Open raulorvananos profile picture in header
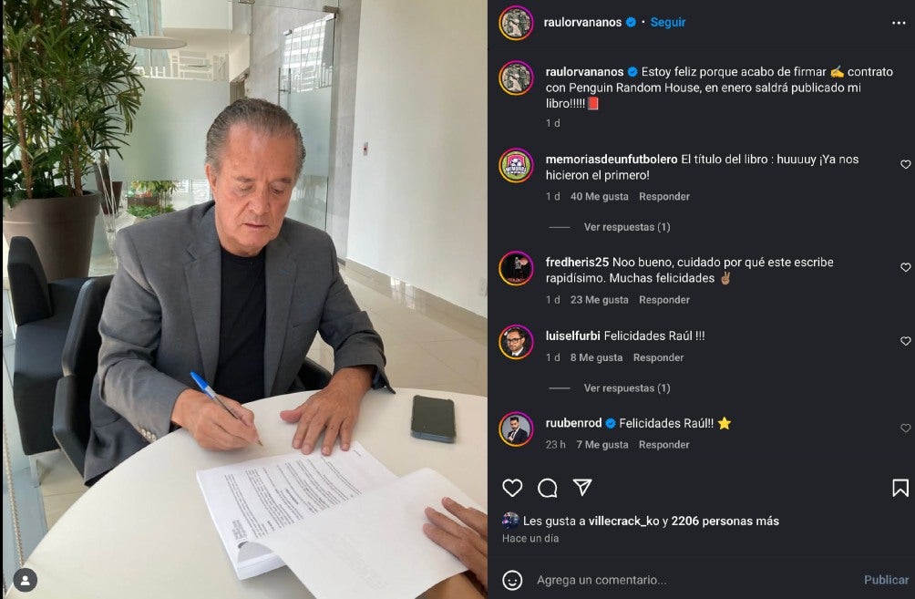The height and width of the screenshot is (599, 915). (x=516, y=22)
